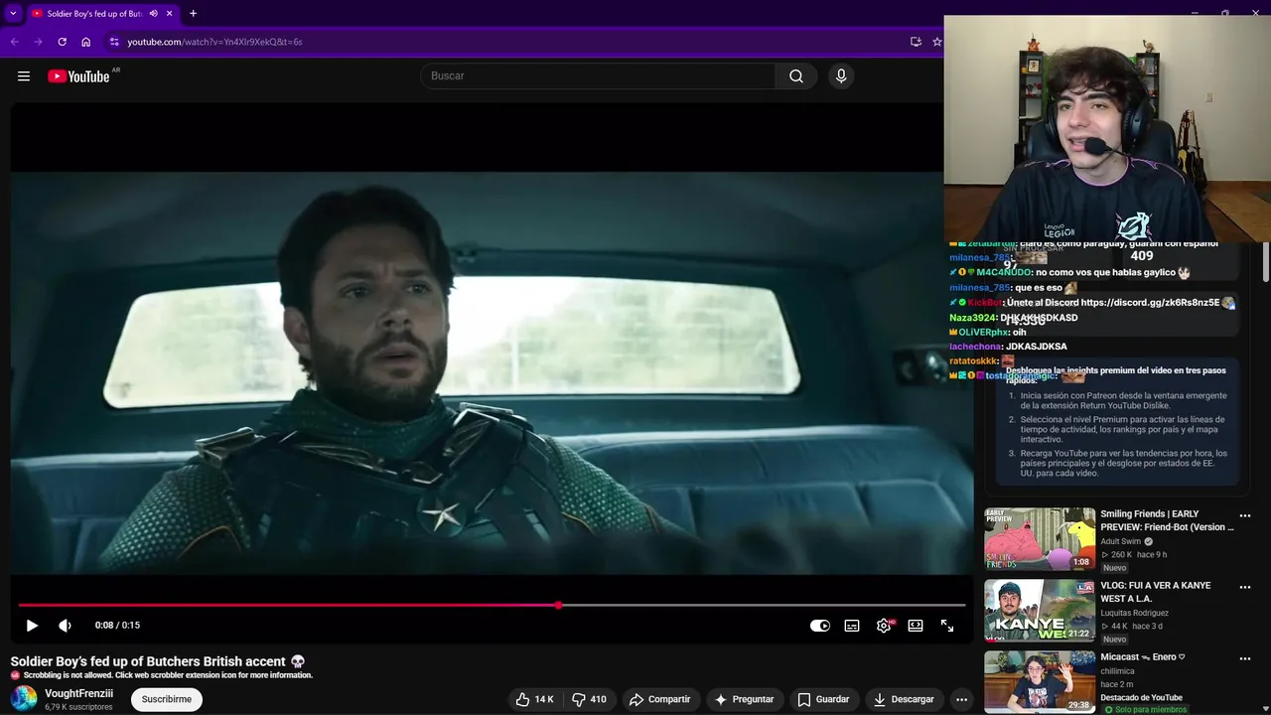1271x715 pixels.
Task: Open VoughtFrenziii channel name link
Action: point(78,693)
